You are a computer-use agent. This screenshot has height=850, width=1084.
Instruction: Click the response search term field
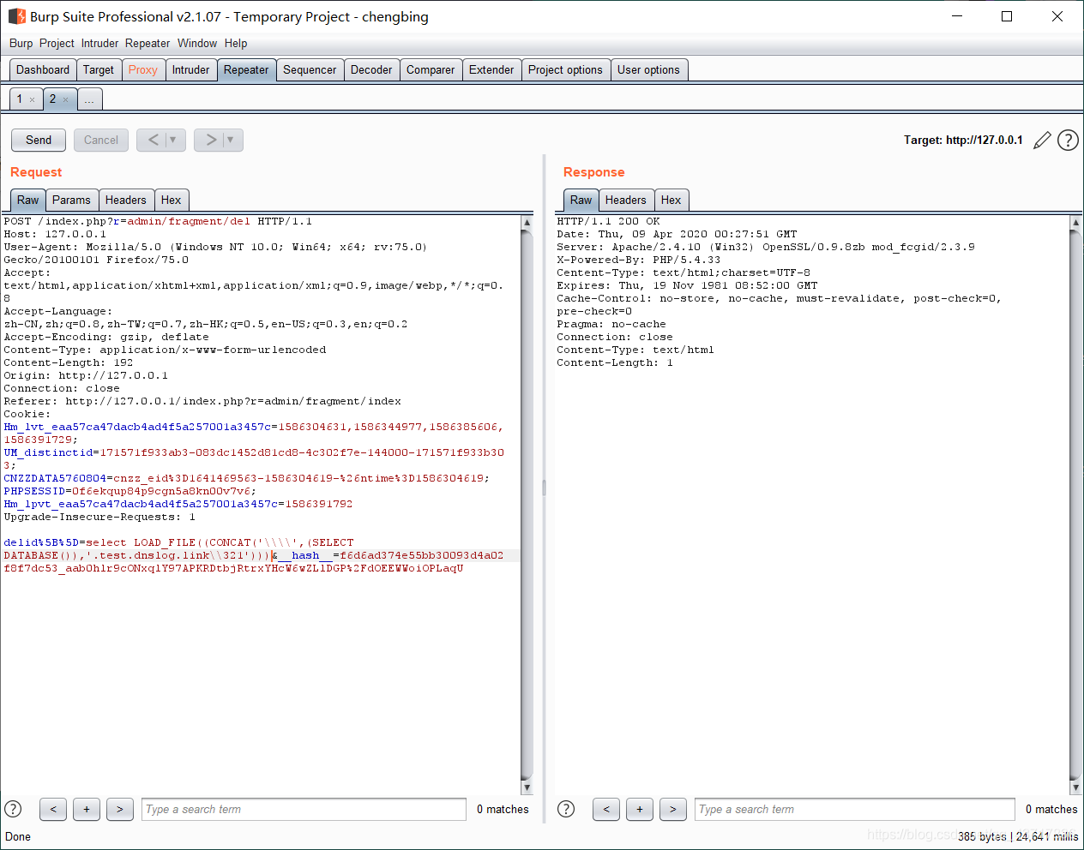click(855, 809)
